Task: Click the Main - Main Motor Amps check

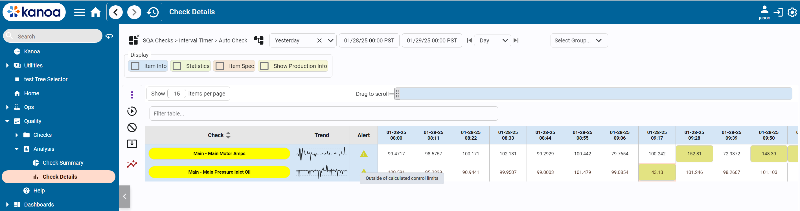Action: pyautogui.click(x=219, y=153)
